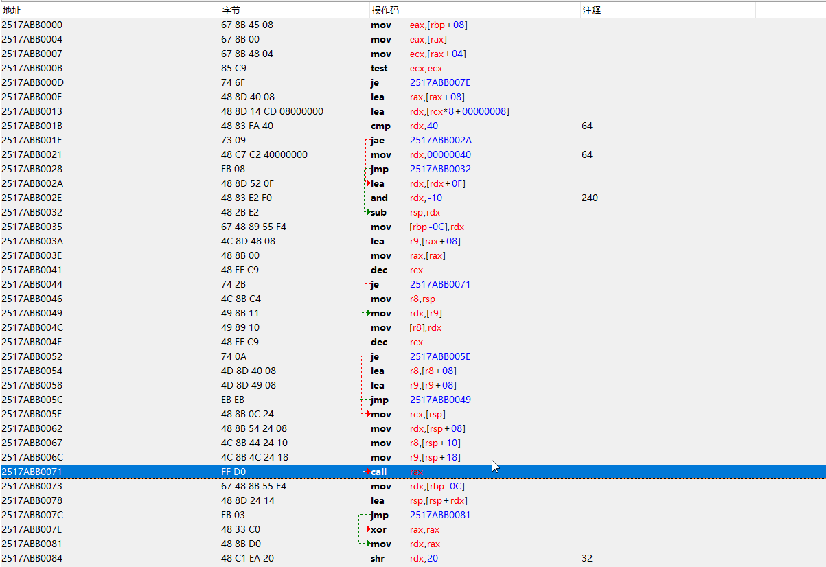Click bytes 48 8D 40 08
This screenshot has height=567, width=826.
248,97
